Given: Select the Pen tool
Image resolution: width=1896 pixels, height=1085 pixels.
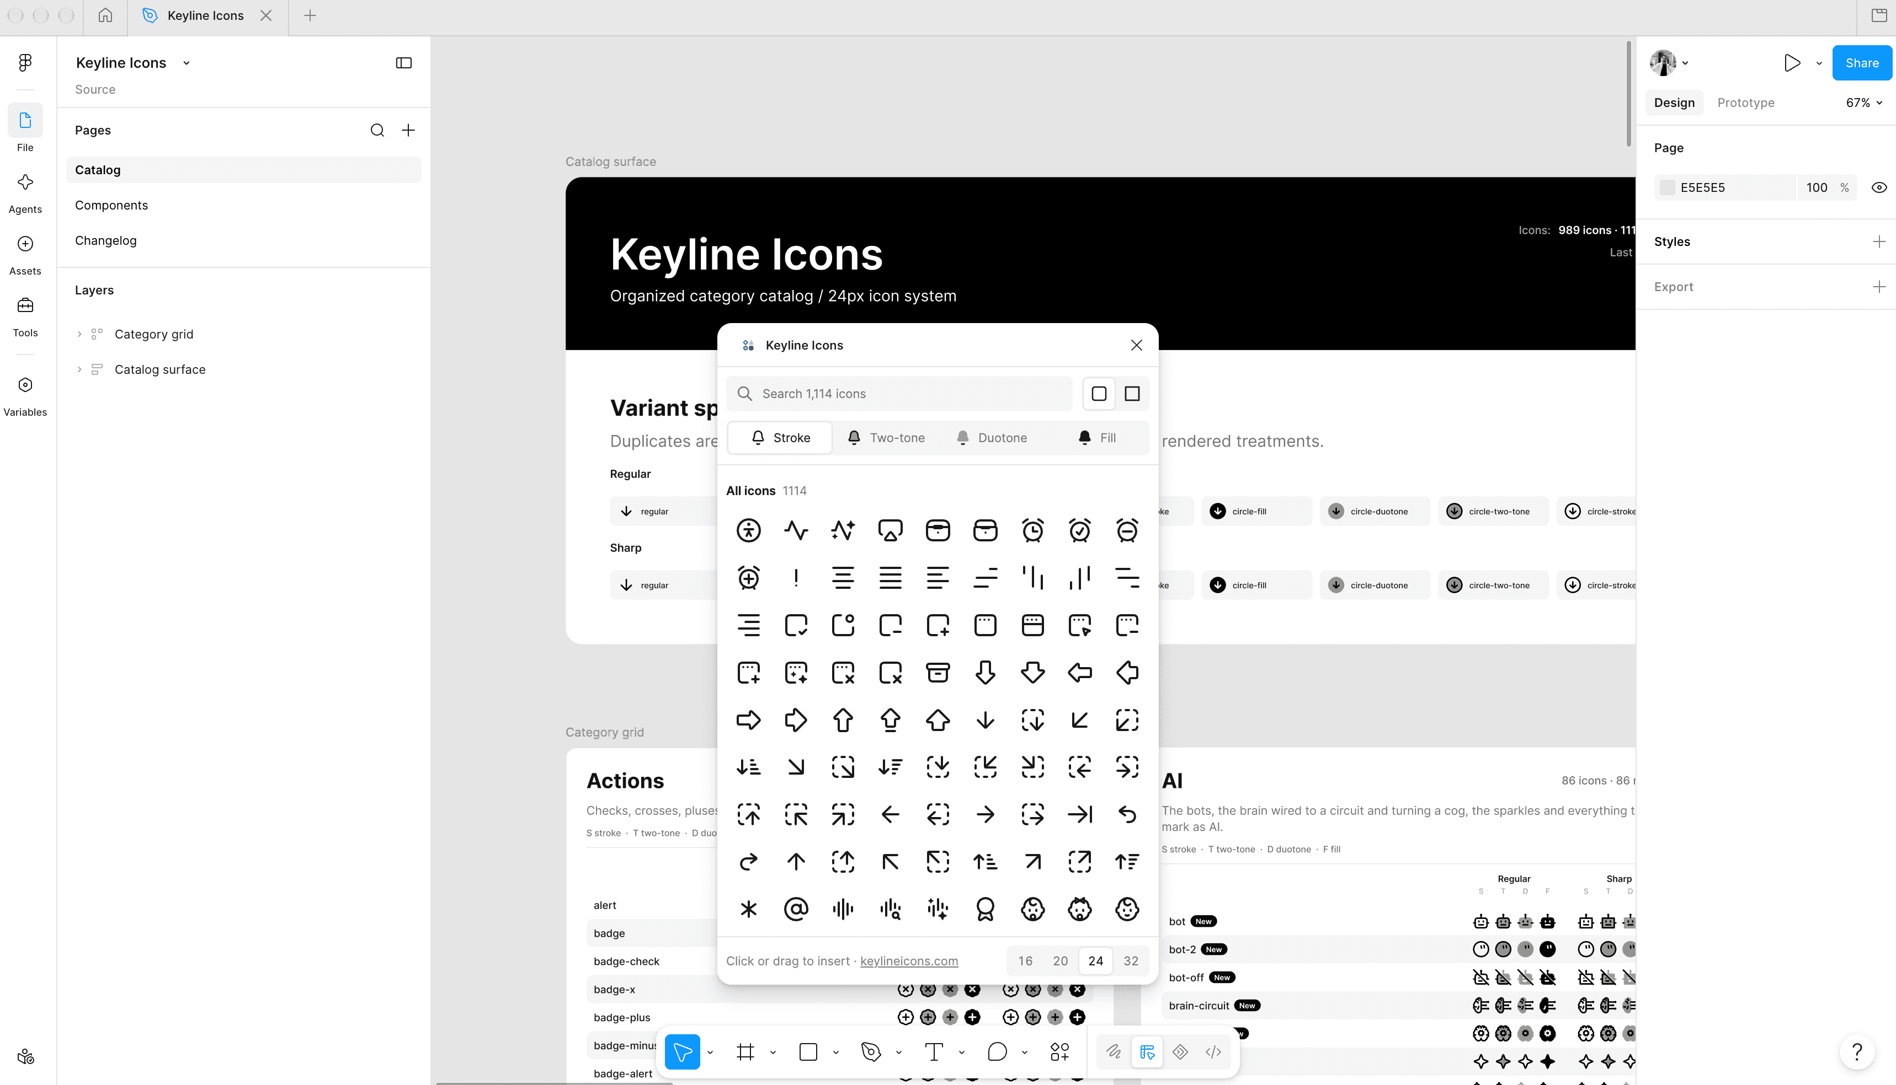Looking at the screenshot, I should coord(870,1051).
